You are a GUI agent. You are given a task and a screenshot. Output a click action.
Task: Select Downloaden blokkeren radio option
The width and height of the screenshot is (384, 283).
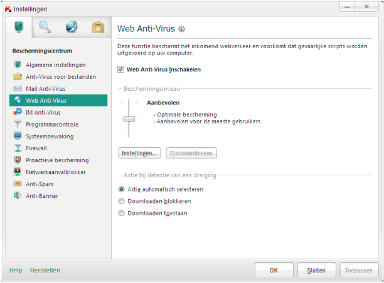pyautogui.click(x=122, y=202)
